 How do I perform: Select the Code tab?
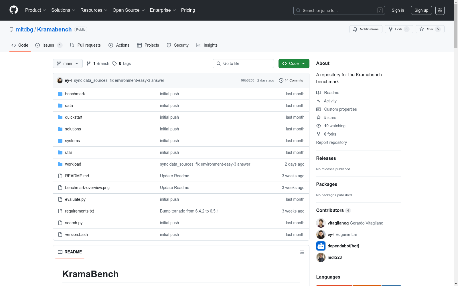pos(20,45)
